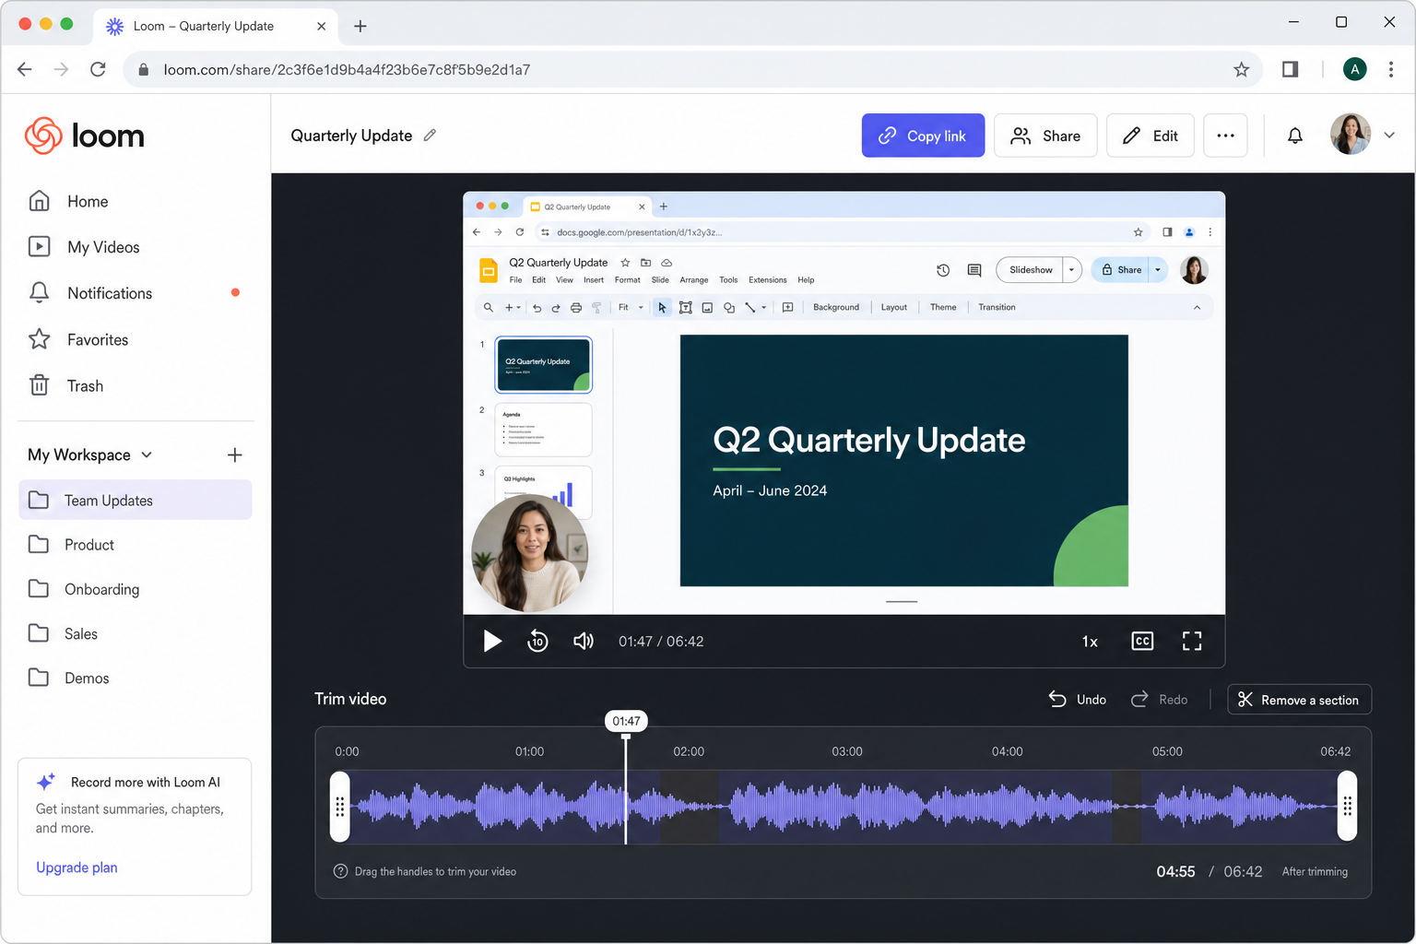
Task: Click the greyed-out Redo button
Action: click(x=1159, y=700)
